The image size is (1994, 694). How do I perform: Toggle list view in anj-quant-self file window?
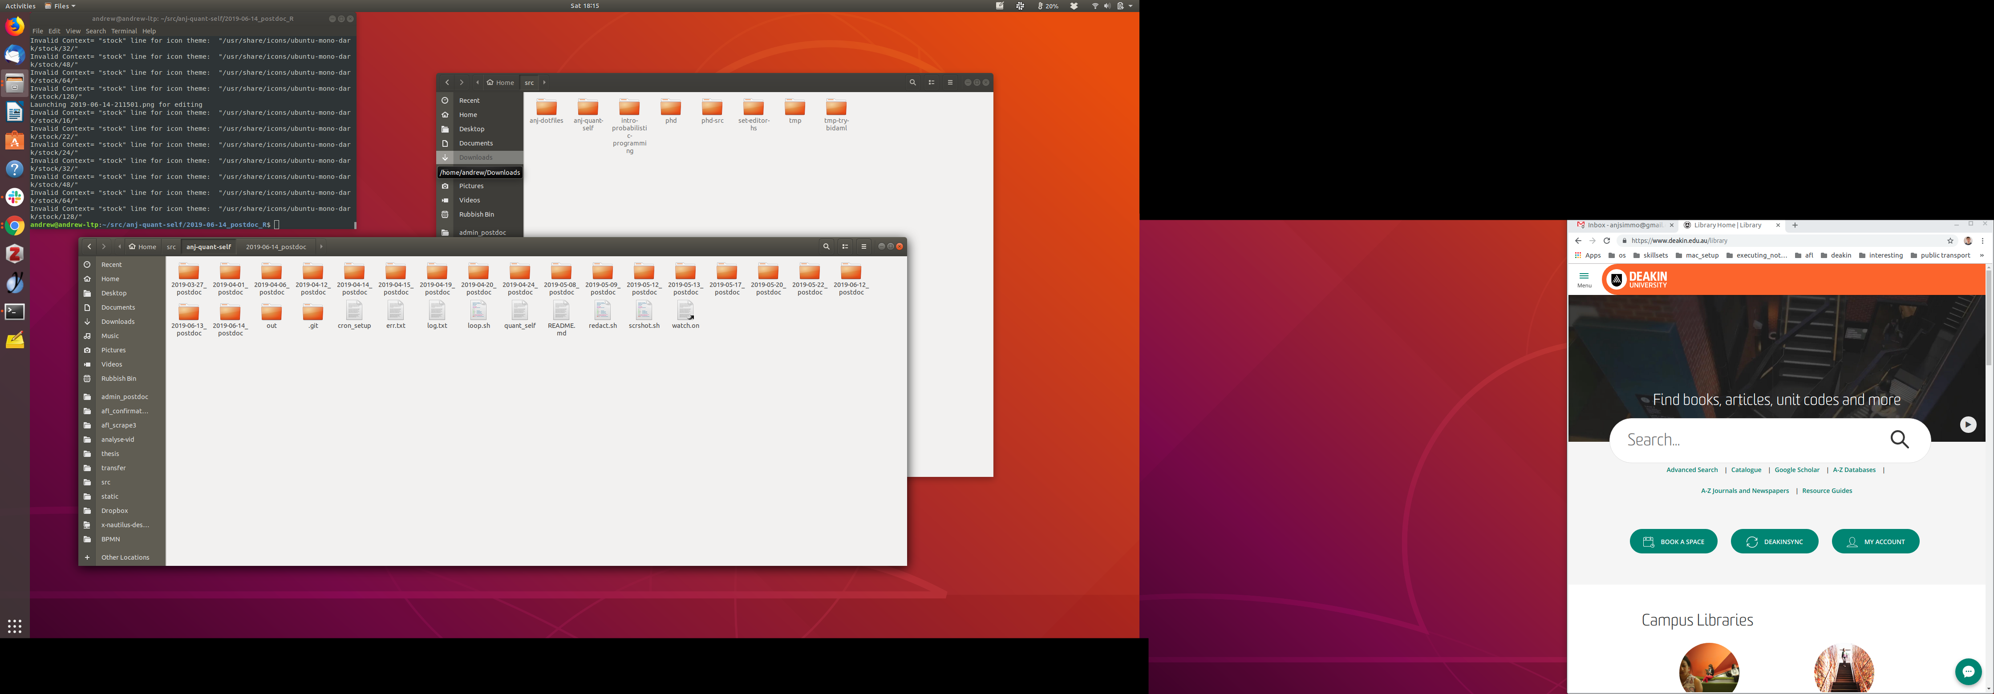click(x=845, y=247)
